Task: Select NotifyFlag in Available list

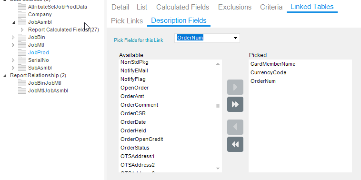Action: (x=133, y=79)
